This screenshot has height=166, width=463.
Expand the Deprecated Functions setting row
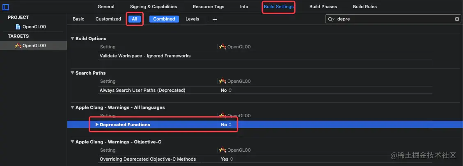click(x=97, y=125)
